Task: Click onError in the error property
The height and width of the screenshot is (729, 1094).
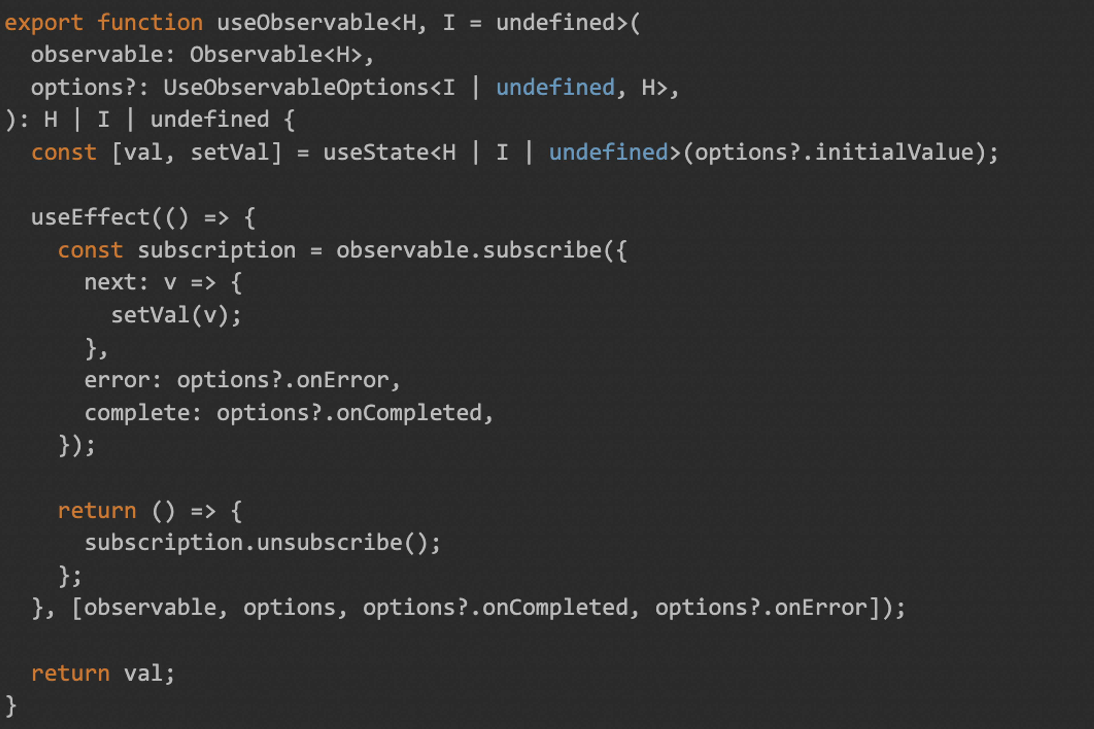Action: 343,380
